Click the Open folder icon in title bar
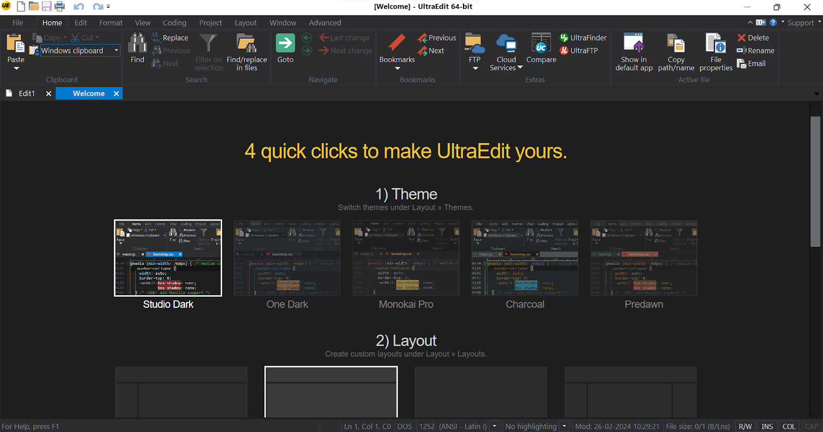Image resolution: width=823 pixels, height=432 pixels. (x=34, y=7)
